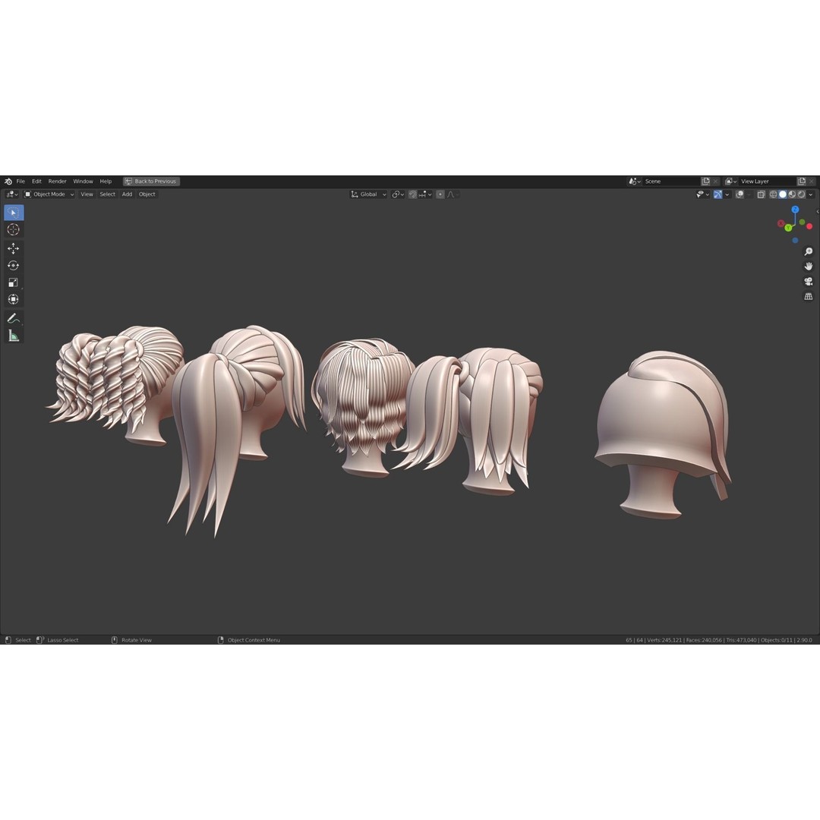Open the Edit menu
The width and height of the screenshot is (820, 820).
tap(36, 181)
